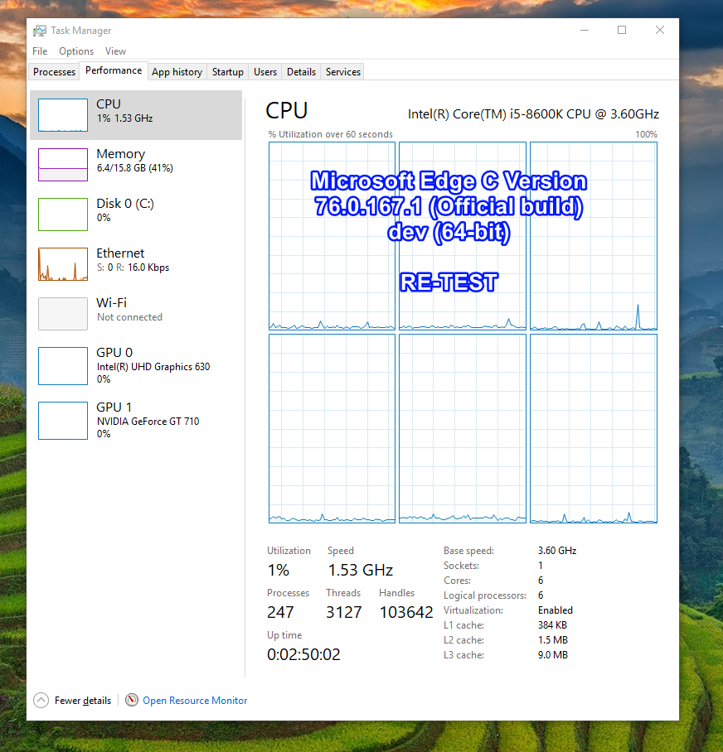Click the Processes count 247

click(x=280, y=612)
